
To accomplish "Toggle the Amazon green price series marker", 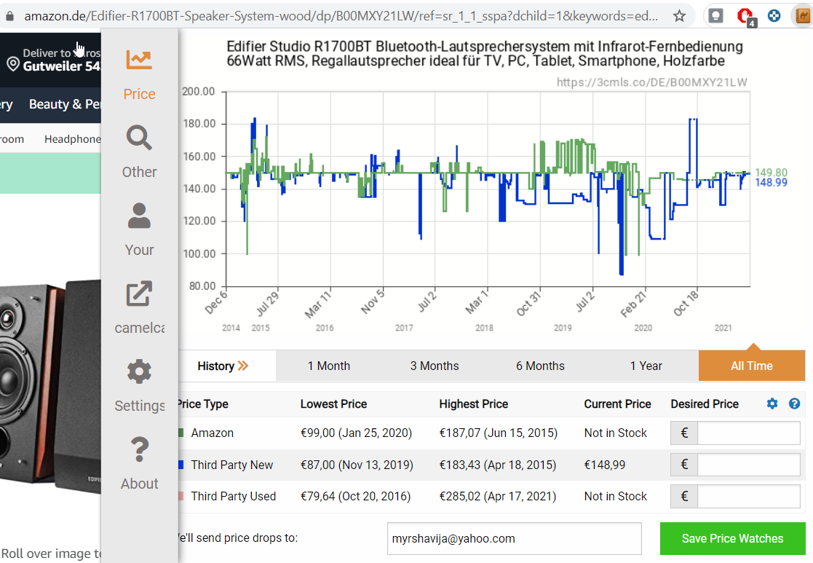I will [181, 433].
